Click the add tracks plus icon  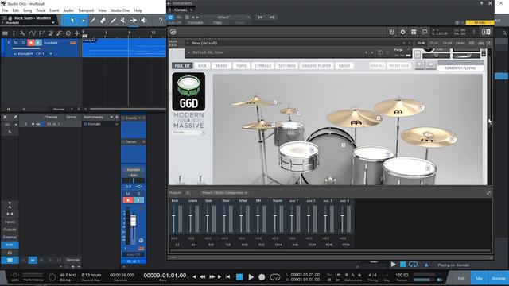point(77,33)
